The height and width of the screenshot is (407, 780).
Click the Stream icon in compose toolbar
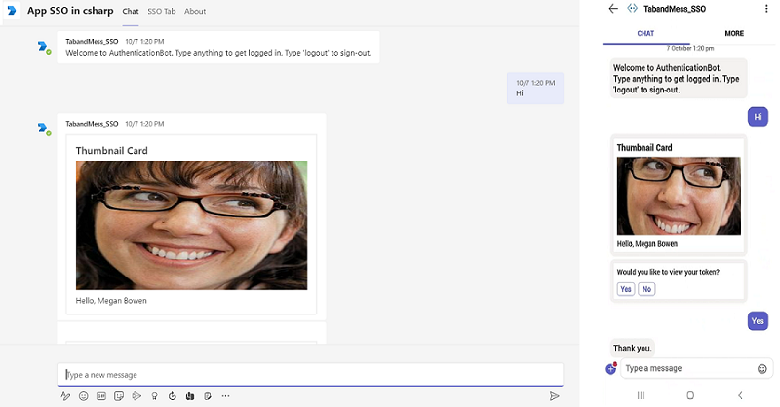(136, 396)
